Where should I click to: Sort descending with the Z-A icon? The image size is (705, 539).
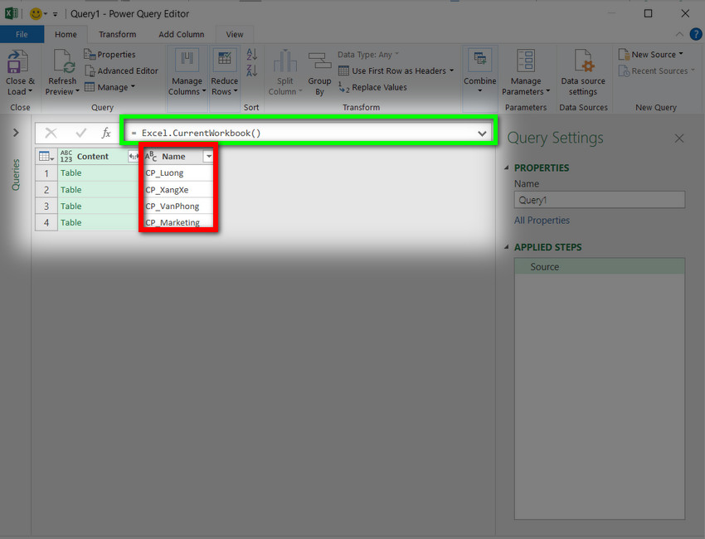click(252, 70)
